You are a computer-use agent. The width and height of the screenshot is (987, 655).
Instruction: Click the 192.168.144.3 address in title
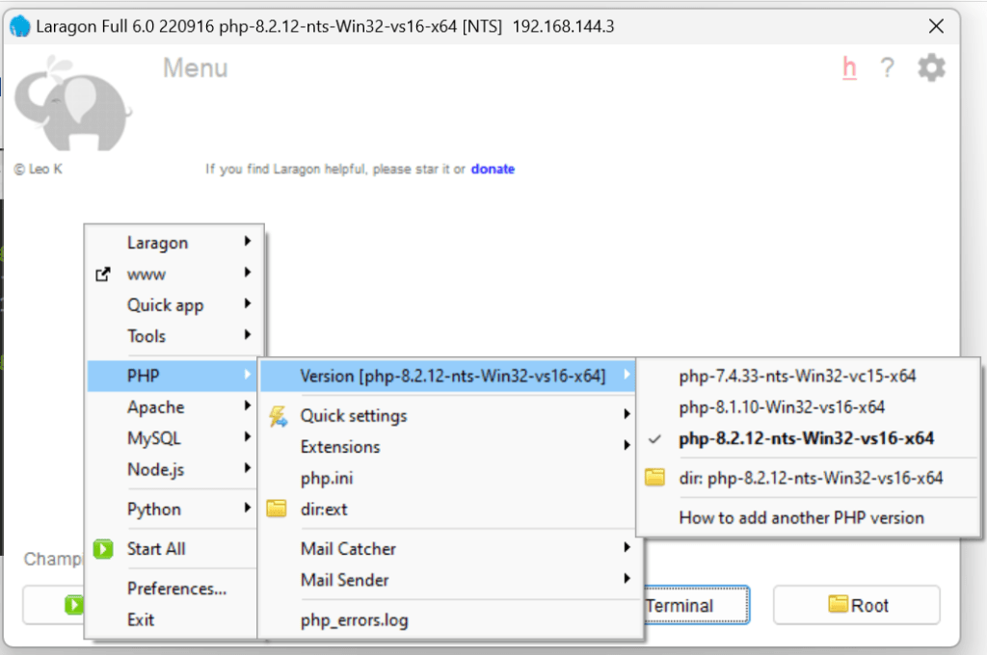(x=563, y=26)
